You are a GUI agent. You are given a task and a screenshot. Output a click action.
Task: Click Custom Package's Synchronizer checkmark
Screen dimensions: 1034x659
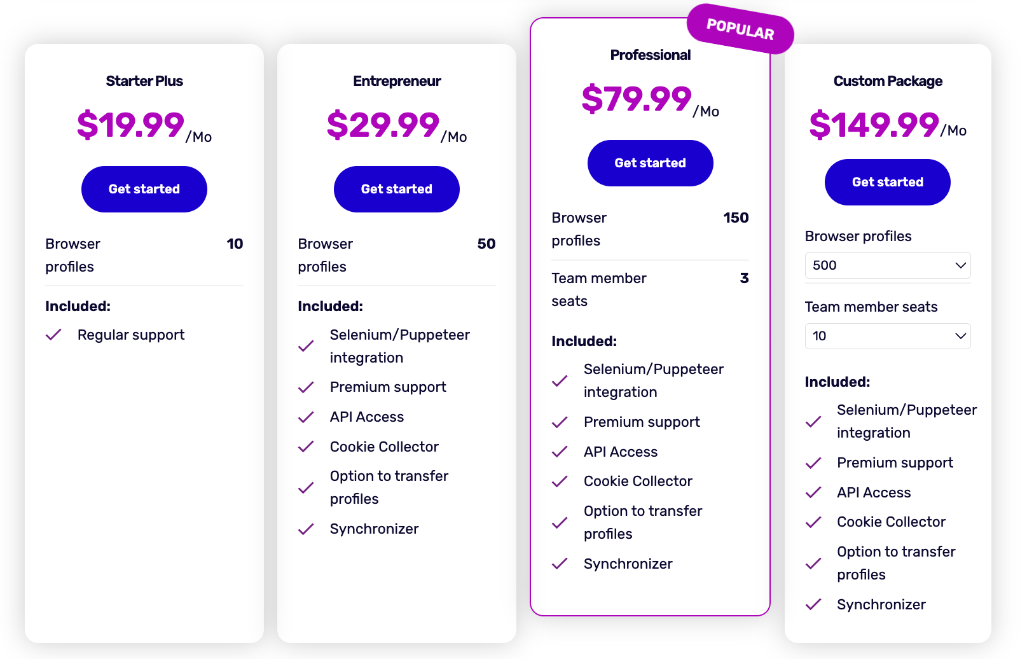(813, 605)
